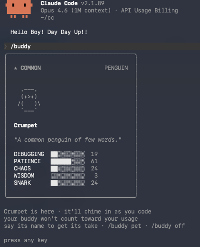Click the DEBUGGING stat bar
Screen dimensions: 200x247
pyautogui.click(x=67, y=154)
